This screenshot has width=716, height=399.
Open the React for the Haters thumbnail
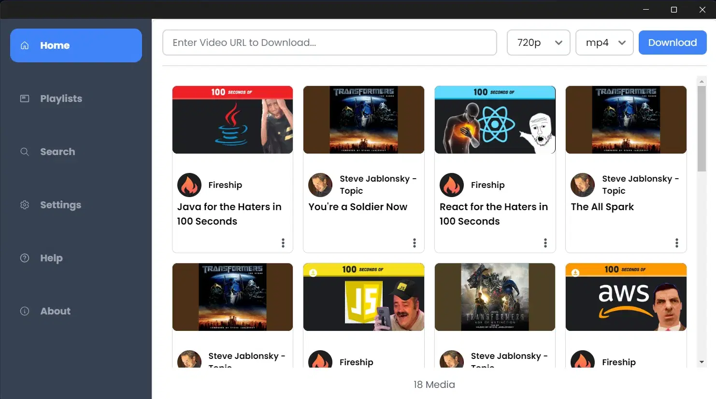495,120
